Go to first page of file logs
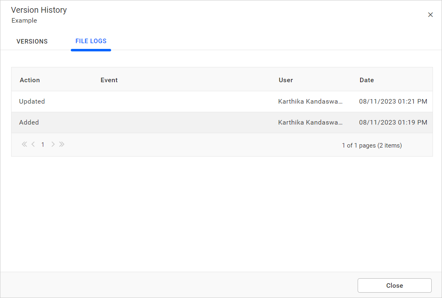The height and width of the screenshot is (298, 442). click(24, 145)
